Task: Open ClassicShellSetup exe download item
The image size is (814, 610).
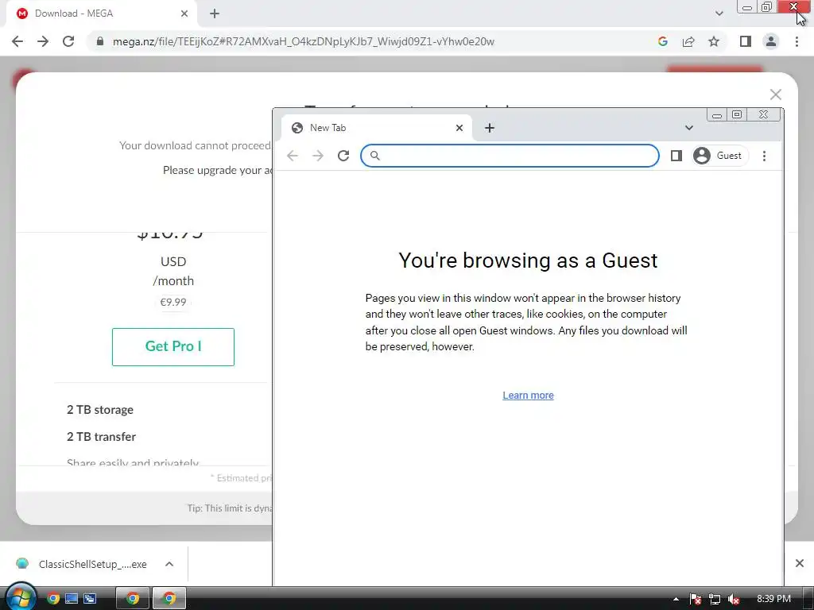Action: [83, 564]
